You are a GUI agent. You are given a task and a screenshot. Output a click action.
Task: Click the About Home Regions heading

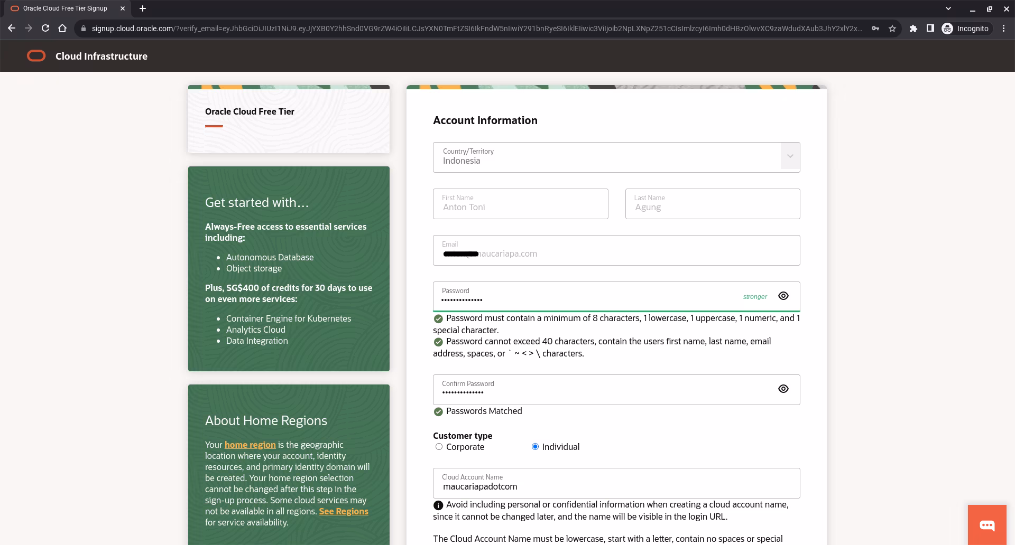pyautogui.click(x=266, y=421)
